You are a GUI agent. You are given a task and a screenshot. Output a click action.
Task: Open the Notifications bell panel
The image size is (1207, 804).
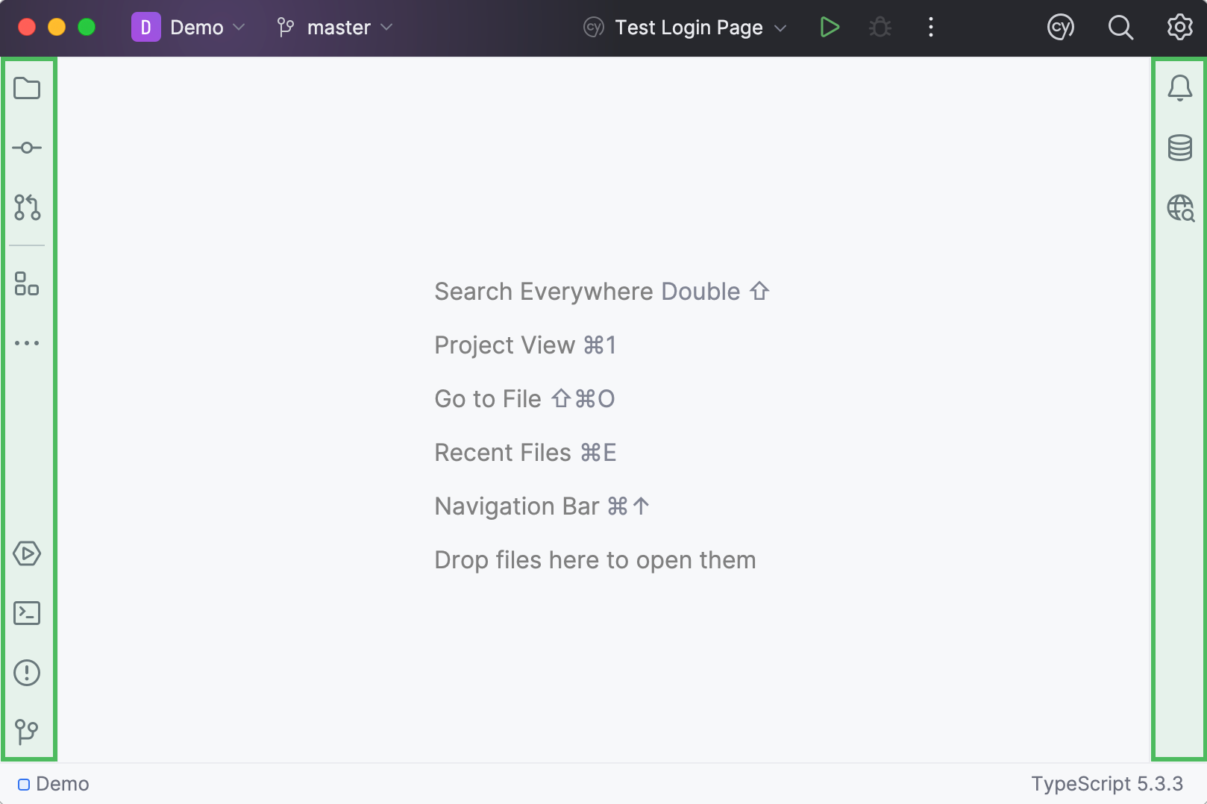coord(1180,88)
